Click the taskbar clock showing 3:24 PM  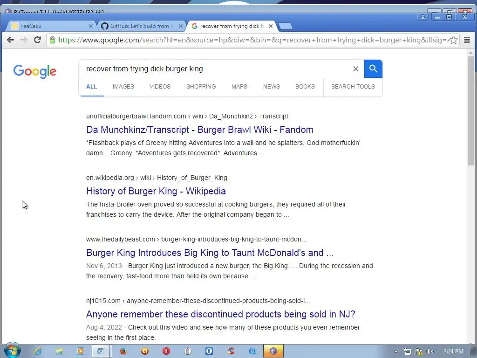point(453,351)
